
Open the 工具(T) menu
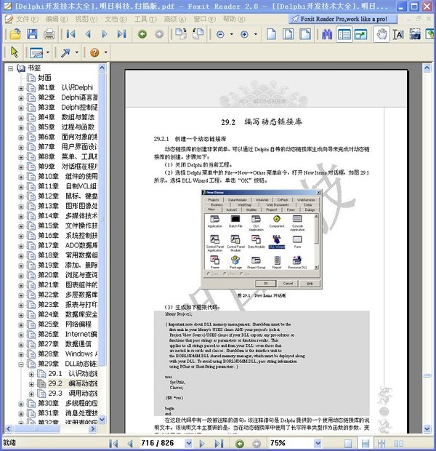[x=145, y=19]
